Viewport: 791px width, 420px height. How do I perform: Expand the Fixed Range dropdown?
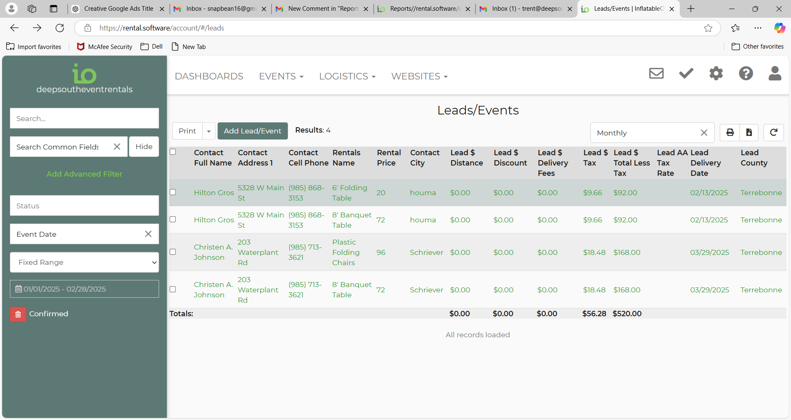pyautogui.click(x=84, y=262)
